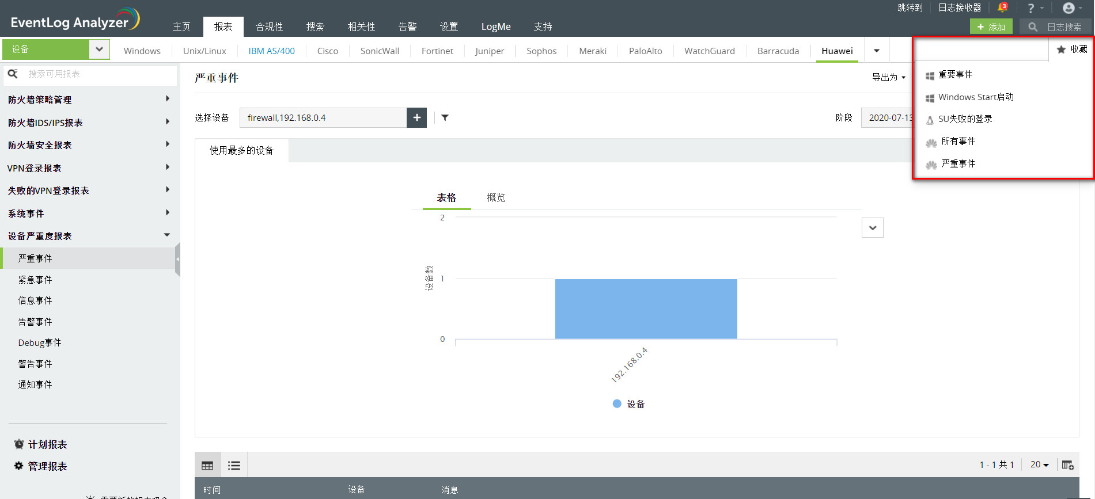Open the 导出为 export dropdown
1095x499 pixels.
(x=889, y=77)
